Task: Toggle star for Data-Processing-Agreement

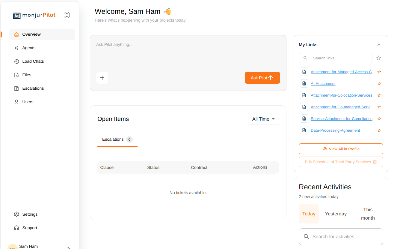Action: click(x=379, y=130)
